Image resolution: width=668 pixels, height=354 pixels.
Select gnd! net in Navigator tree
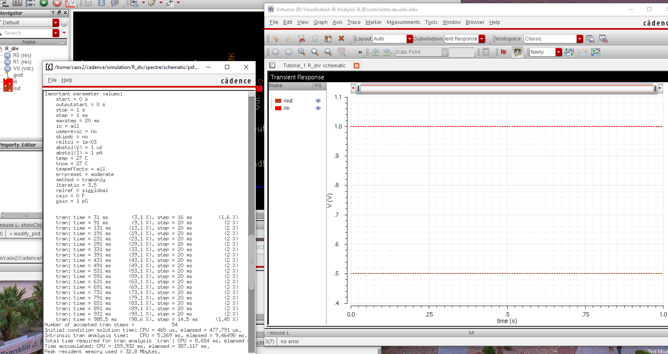[18, 75]
